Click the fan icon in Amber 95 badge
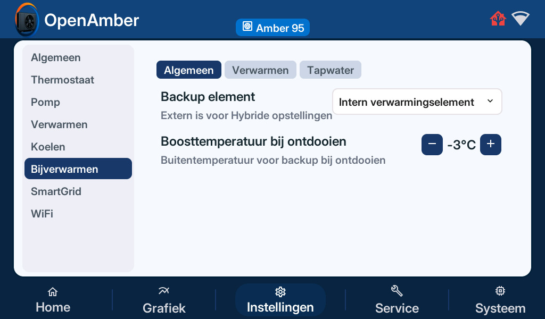The image size is (545, 319). 247,27
